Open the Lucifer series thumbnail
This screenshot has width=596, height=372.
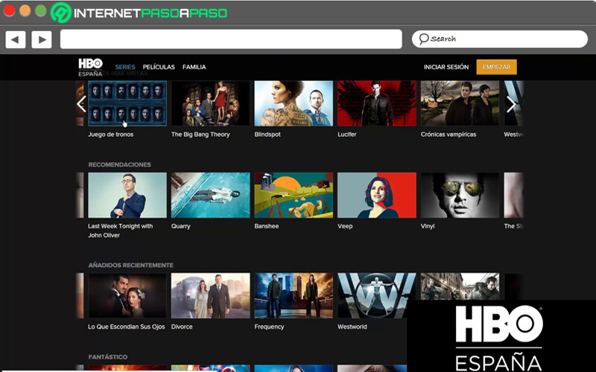377,103
